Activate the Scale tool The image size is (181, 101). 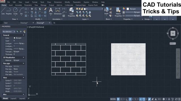pyautogui.click(x=36, y=16)
